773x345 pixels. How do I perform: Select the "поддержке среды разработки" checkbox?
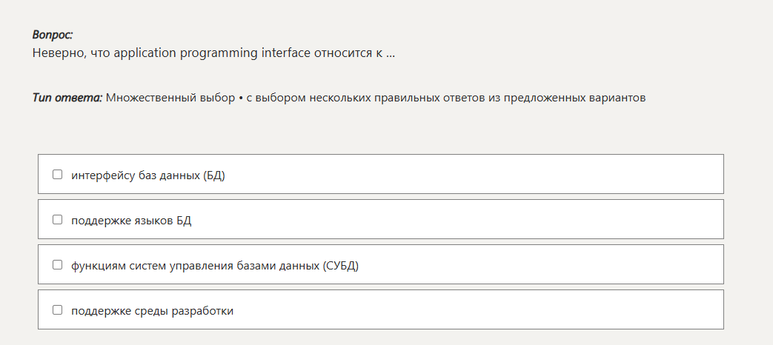[57, 310]
